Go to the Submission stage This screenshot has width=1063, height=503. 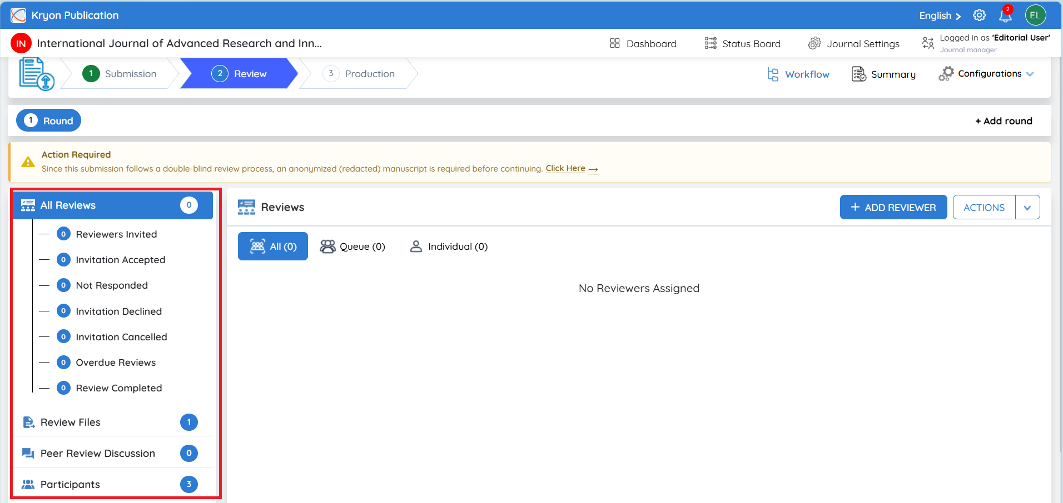(119, 73)
